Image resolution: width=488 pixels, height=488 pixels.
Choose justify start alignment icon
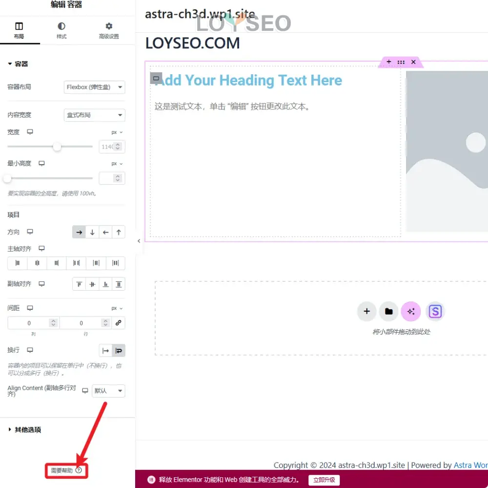pyautogui.click(x=18, y=263)
